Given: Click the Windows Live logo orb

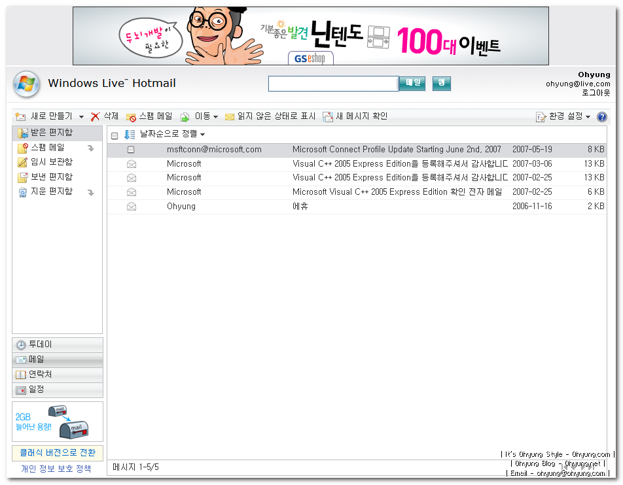Looking at the screenshot, I should click(x=27, y=84).
